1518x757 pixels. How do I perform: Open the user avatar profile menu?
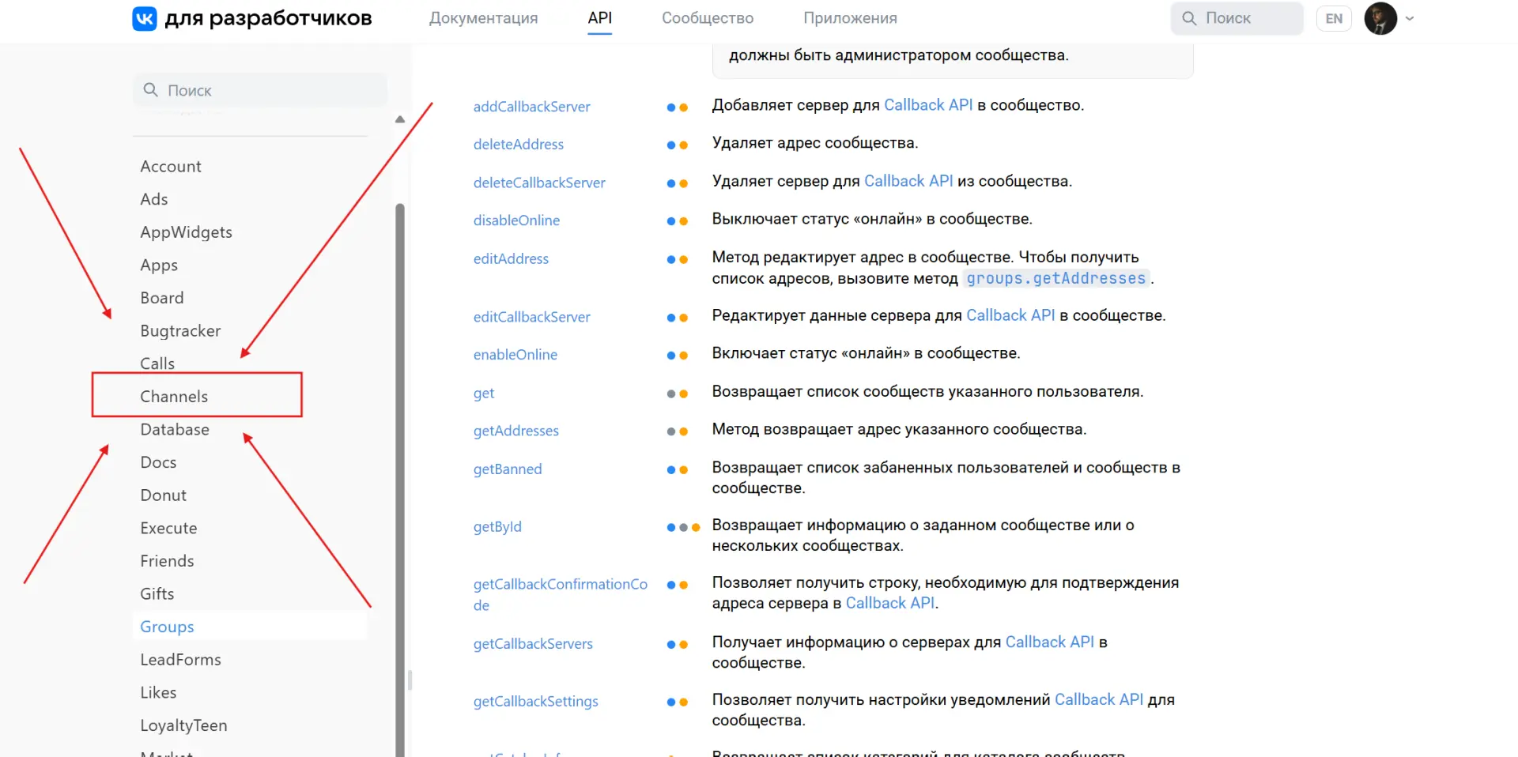(x=1380, y=18)
